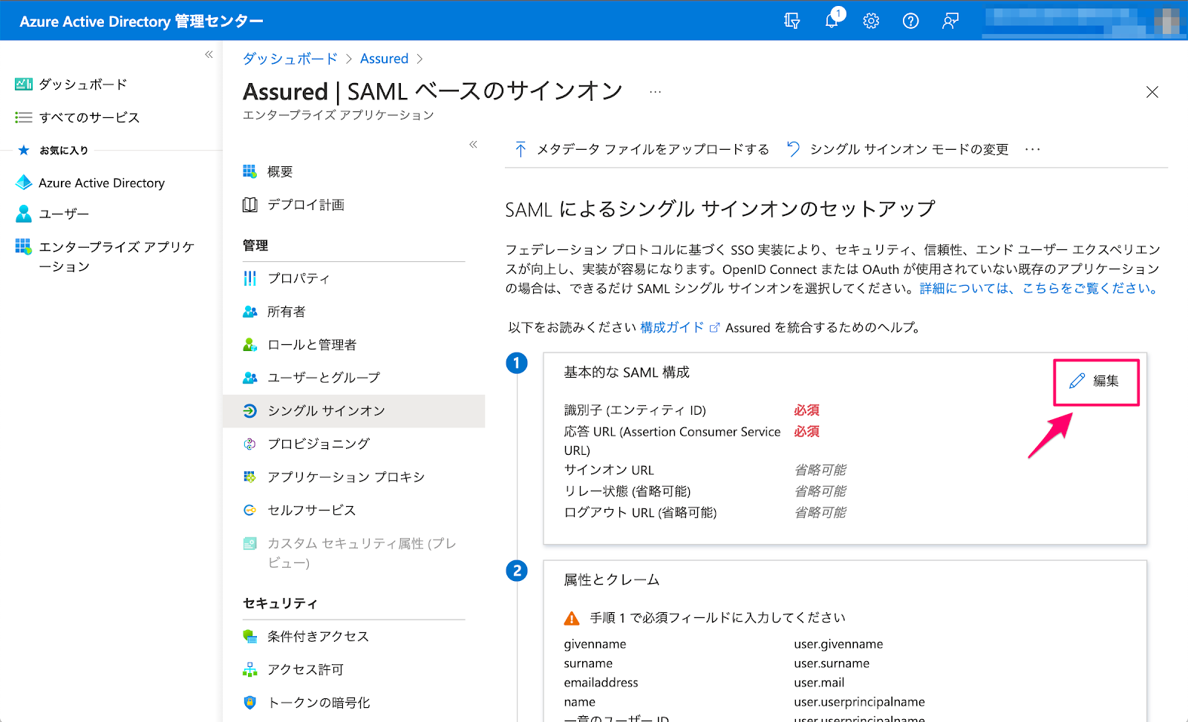
Task: Click the 識別子 (エンティティ ID) field label
Action: [x=635, y=410]
